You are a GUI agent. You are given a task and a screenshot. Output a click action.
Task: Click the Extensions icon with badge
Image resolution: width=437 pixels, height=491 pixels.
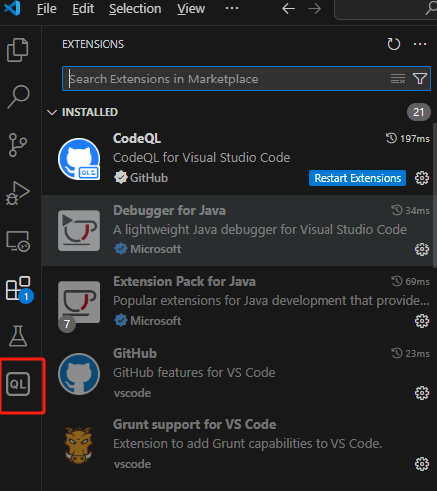[x=19, y=289]
